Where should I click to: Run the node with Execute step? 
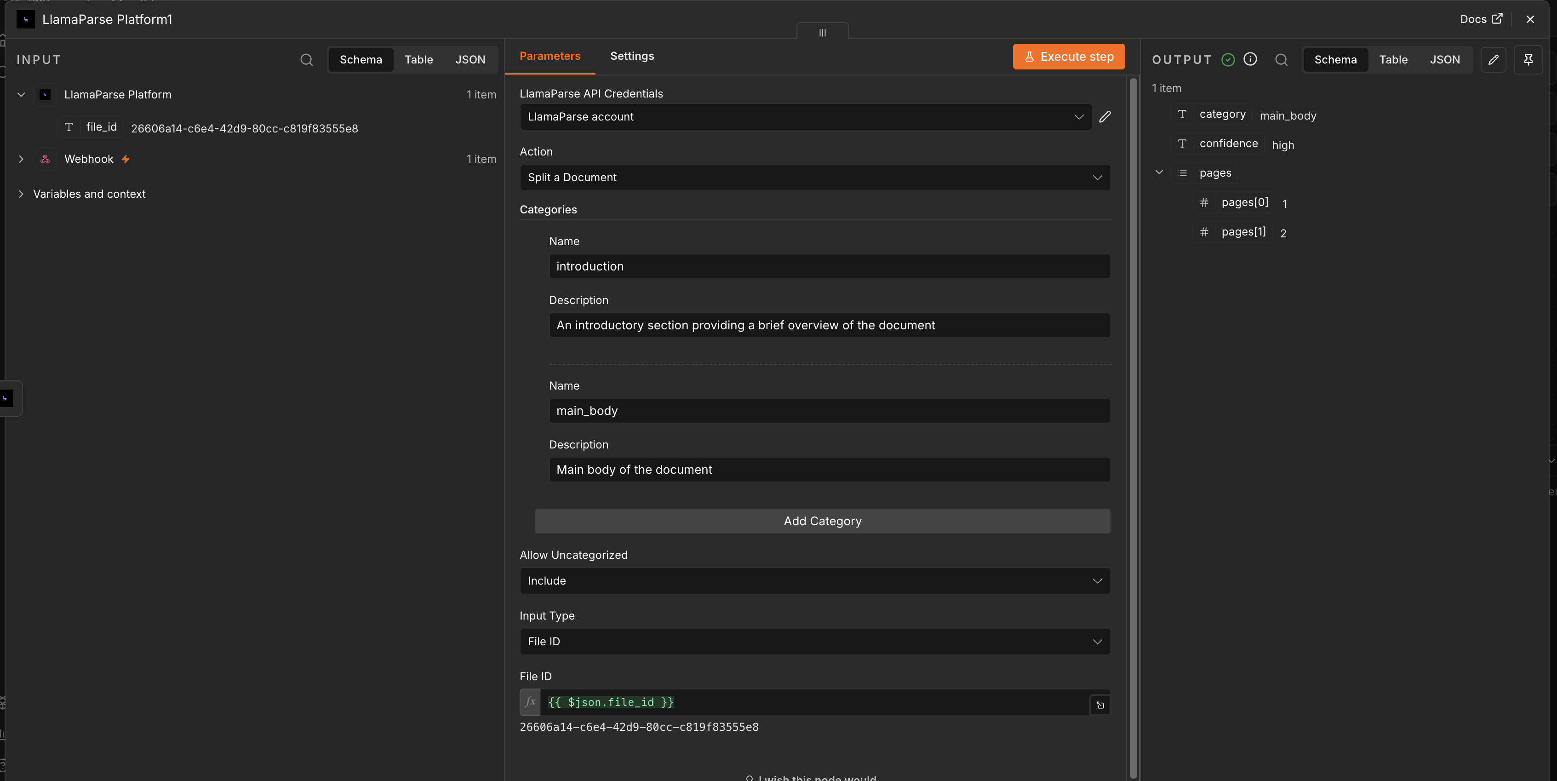[x=1069, y=56]
